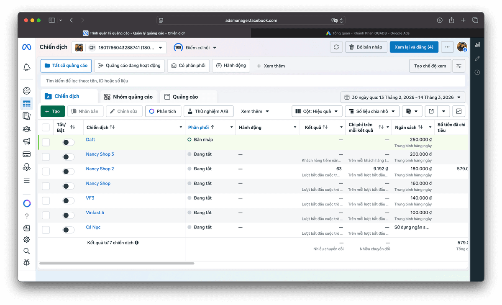Viewport: 502px width, 305px height.
Task: Expand the Cột: Hiệu quả columns dropdown
Action: (317, 111)
